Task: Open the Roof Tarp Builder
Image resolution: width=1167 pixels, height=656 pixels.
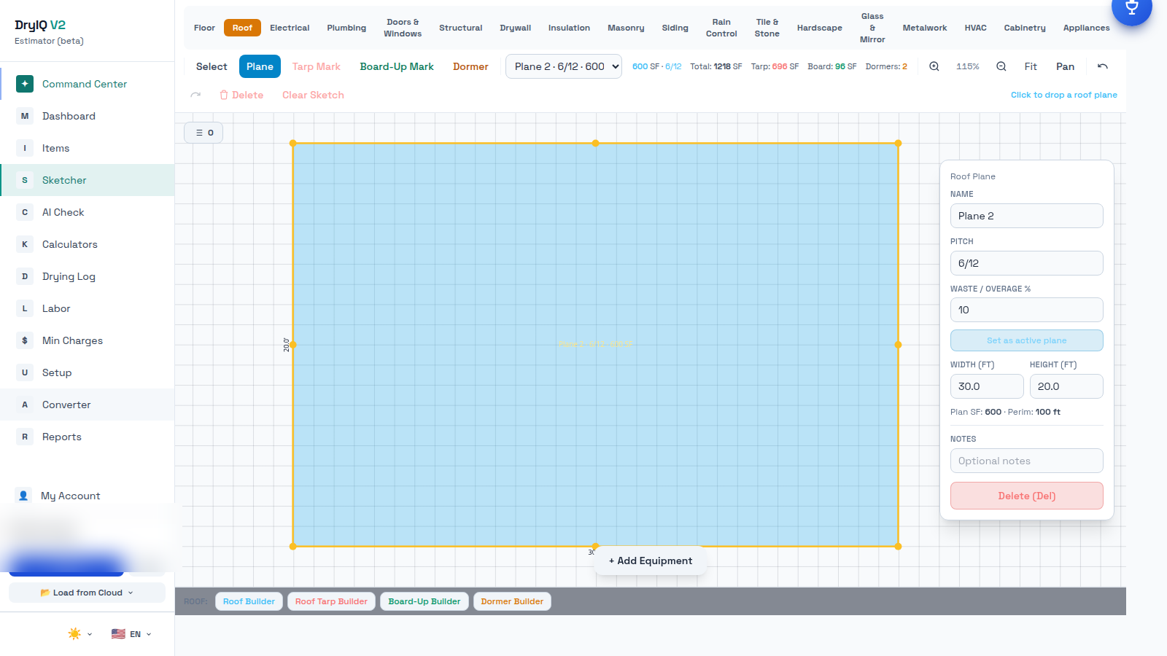Action: [x=331, y=601]
